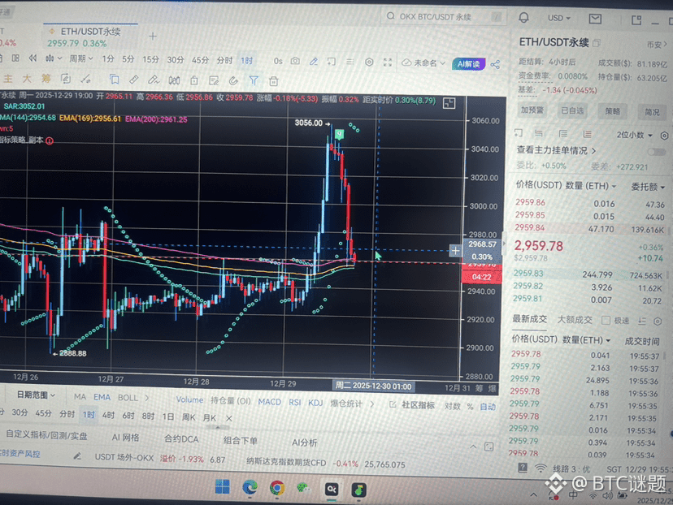The image size is (673, 505).
Task: Open order book settings hexagon icon
Action: pos(664,136)
